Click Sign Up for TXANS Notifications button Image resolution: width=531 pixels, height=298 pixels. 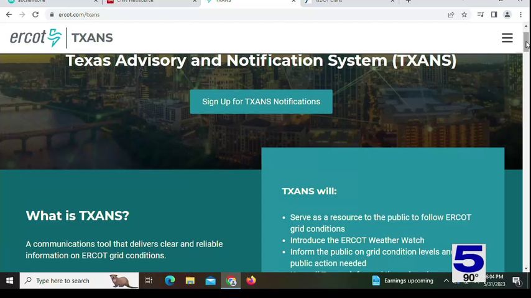pos(261,102)
